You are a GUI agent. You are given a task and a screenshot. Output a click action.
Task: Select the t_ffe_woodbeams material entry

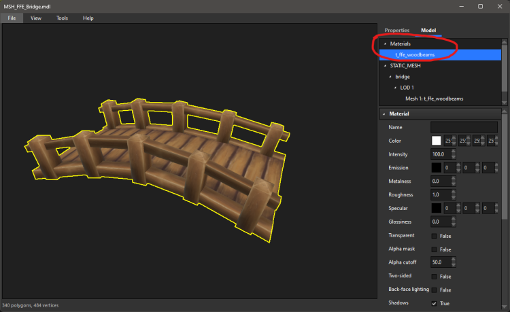point(414,54)
